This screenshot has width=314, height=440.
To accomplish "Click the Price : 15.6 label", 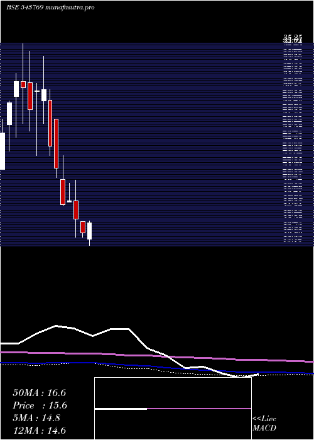I will pyautogui.click(x=39, y=405).
